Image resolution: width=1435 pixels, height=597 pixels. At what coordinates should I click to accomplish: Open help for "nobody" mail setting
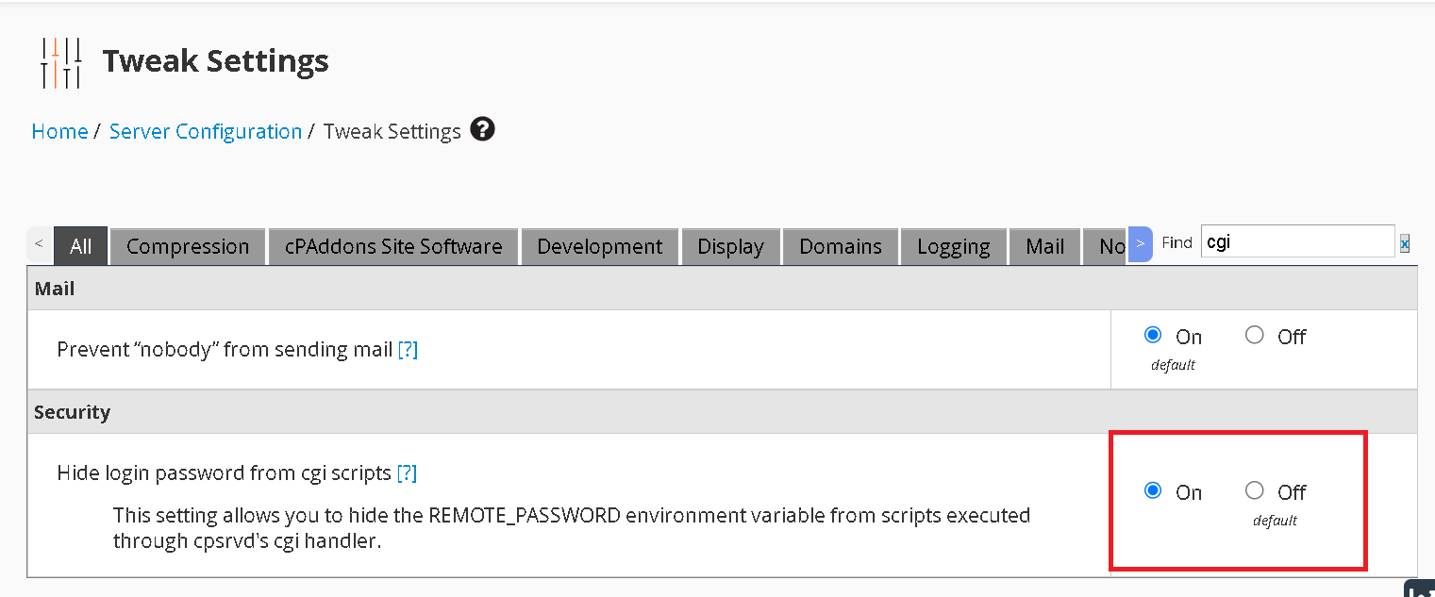point(408,350)
